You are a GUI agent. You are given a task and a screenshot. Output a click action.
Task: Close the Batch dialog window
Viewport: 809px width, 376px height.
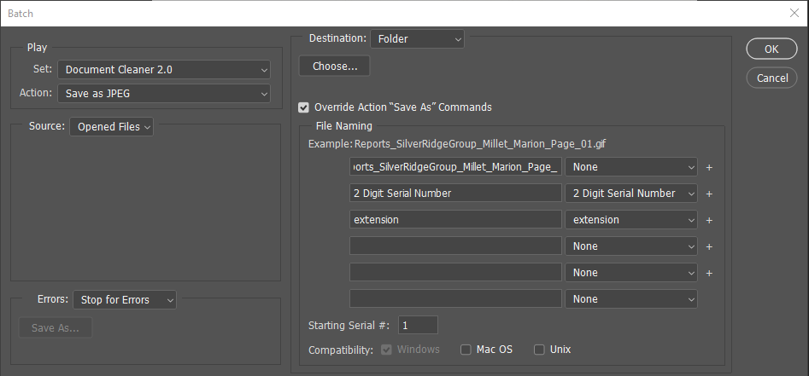793,14
